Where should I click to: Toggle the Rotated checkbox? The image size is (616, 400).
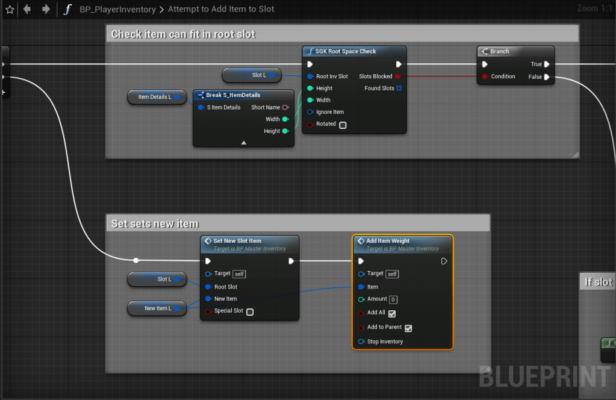pos(343,125)
